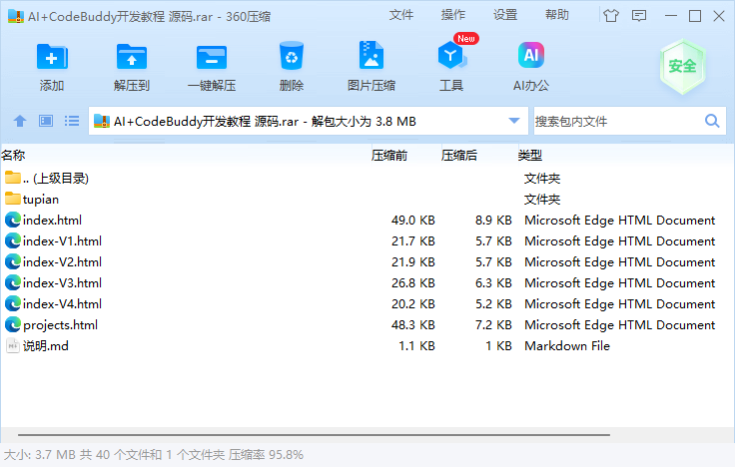Sort files by the 压缩前 column header
This screenshot has width=735, height=467.
click(389, 156)
